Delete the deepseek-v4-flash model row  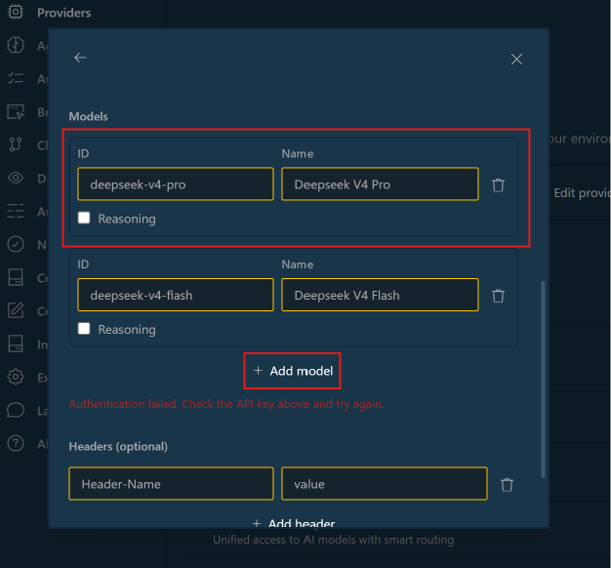pos(498,296)
